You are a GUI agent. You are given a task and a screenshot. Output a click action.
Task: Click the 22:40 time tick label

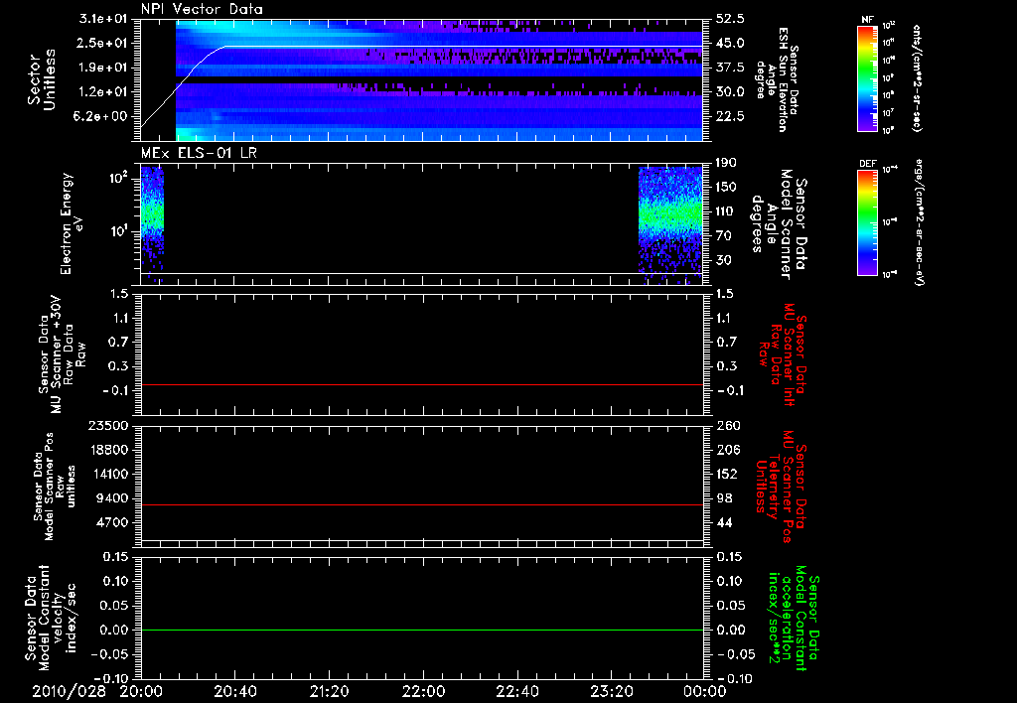(517, 692)
